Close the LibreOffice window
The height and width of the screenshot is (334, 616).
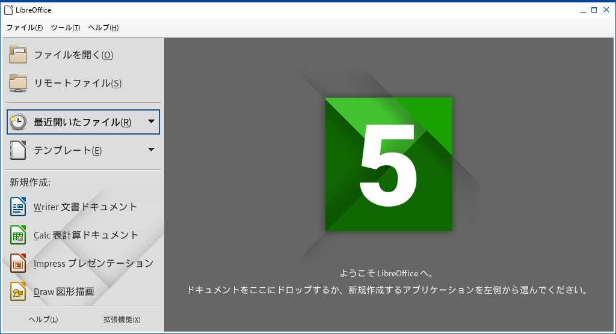pyautogui.click(x=606, y=10)
